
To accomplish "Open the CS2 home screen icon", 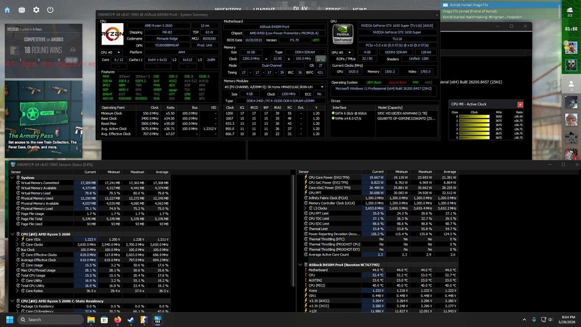I will (x=8, y=10).
